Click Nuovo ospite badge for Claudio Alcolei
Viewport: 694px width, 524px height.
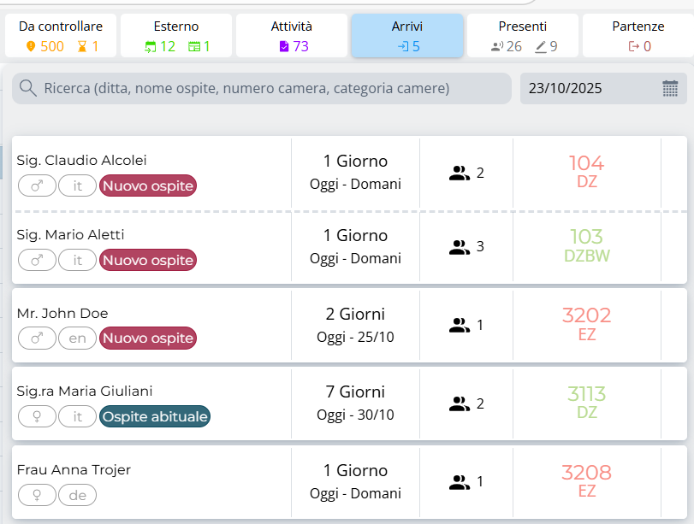(x=148, y=185)
